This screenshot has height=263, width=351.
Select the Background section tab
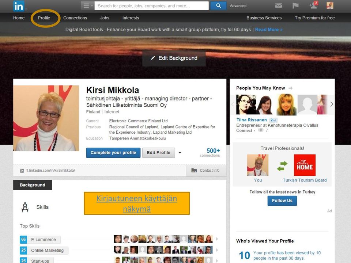coord(33,185)
